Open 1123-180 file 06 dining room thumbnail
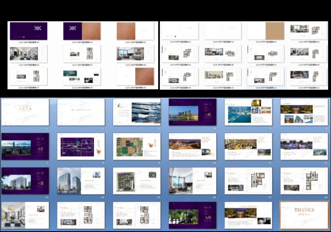Viewport: 331px width, 232px height. click(x=135, y=54)
